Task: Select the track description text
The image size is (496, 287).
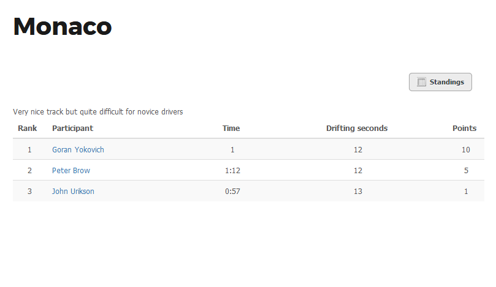Action: point(97,112)
